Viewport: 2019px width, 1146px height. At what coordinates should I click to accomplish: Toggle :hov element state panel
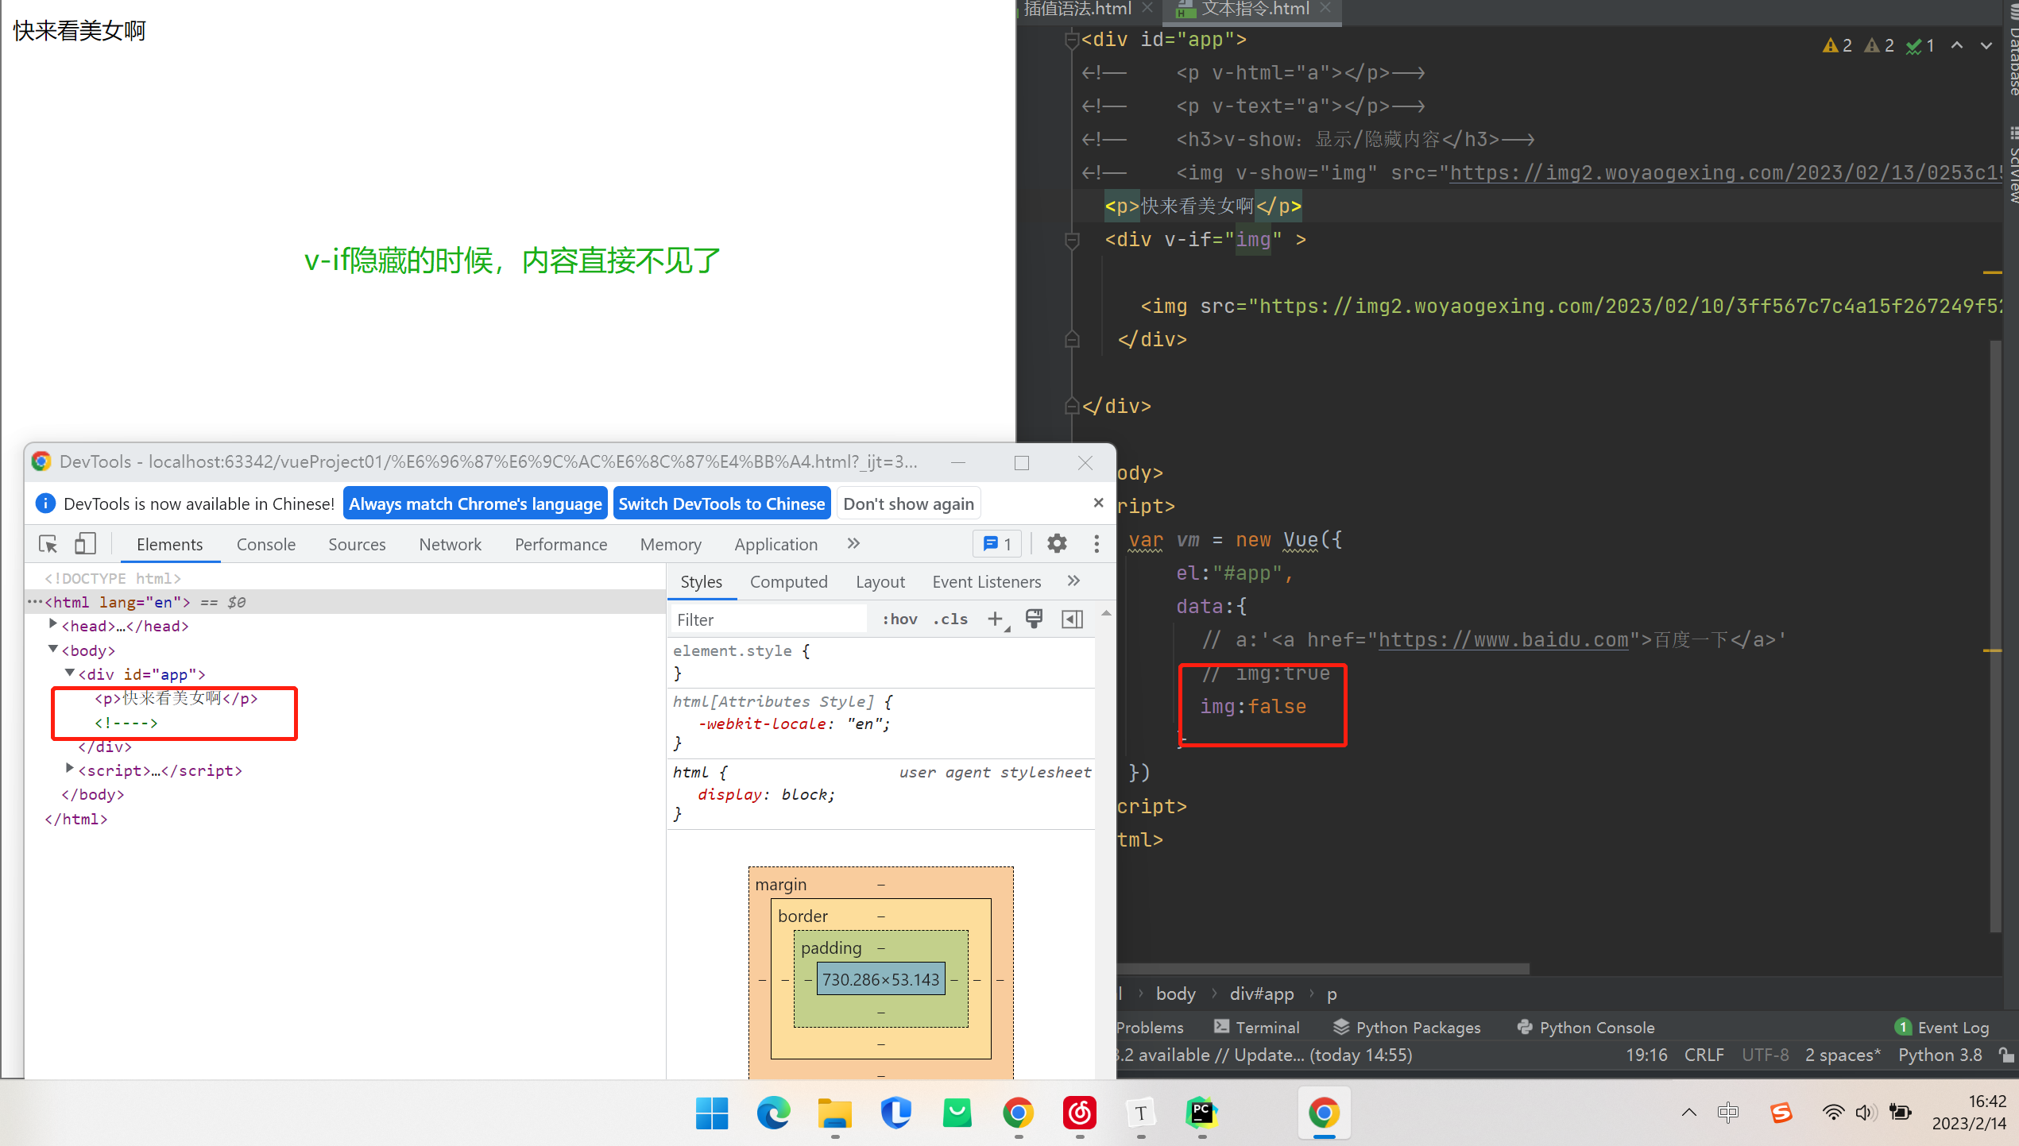tap(899, 619)
